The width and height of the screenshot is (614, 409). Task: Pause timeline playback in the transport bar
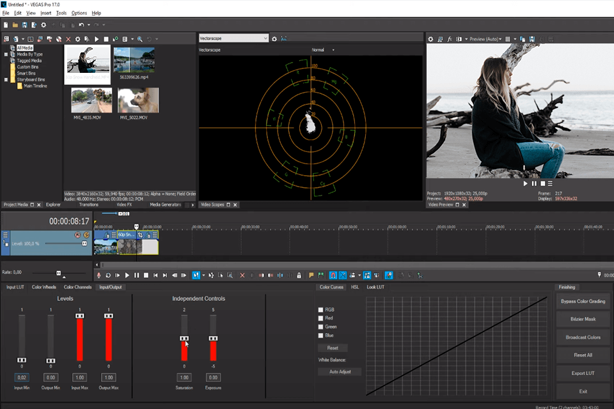(x=137, y=275)
